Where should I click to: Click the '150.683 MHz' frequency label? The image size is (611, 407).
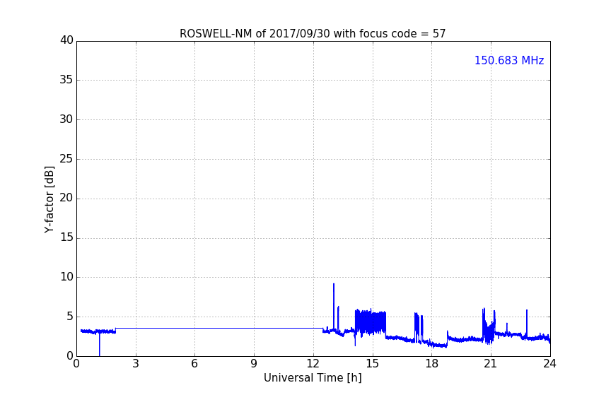(509, 61)
